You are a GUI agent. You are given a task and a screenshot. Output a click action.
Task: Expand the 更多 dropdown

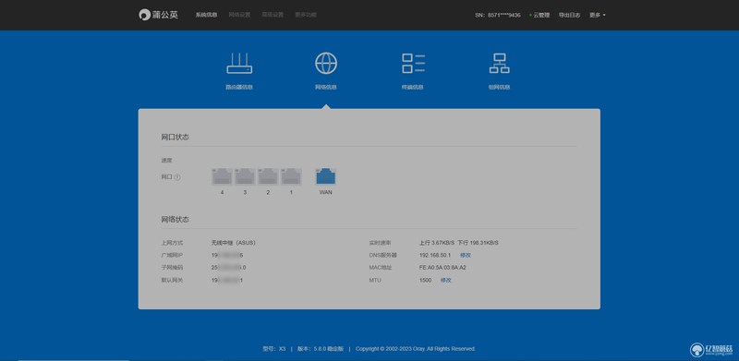[x=597, y=15]
